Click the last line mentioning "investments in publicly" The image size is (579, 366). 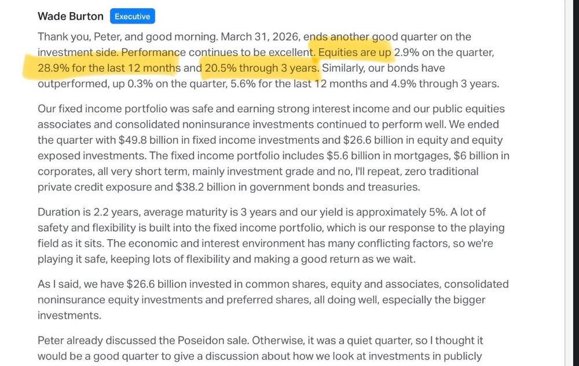tap(259, 356)
